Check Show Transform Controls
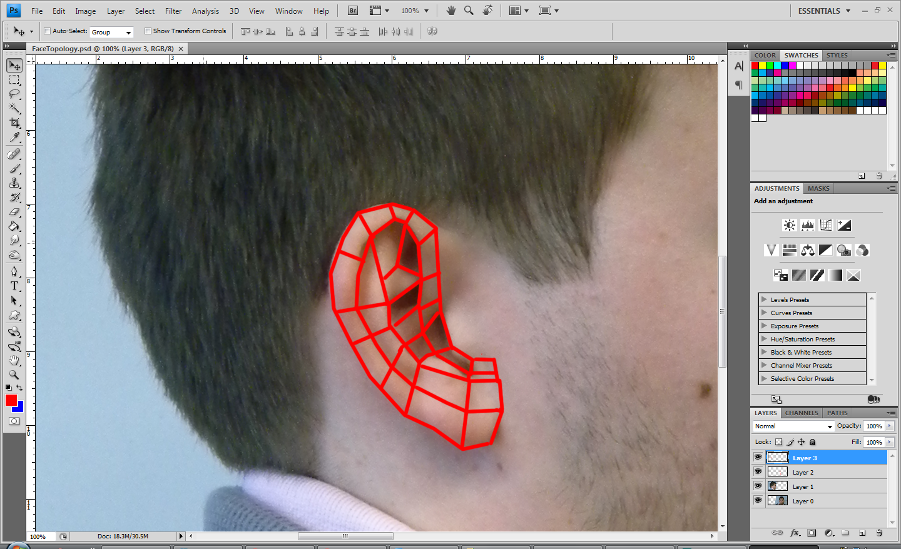The width and height of the screenshot is (901, 549). (148, 31)
